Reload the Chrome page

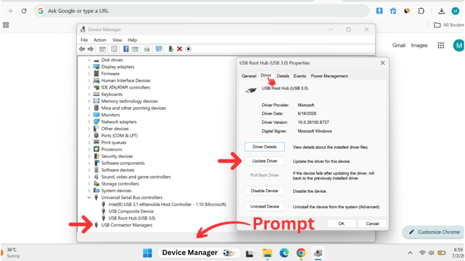(24, 11)
